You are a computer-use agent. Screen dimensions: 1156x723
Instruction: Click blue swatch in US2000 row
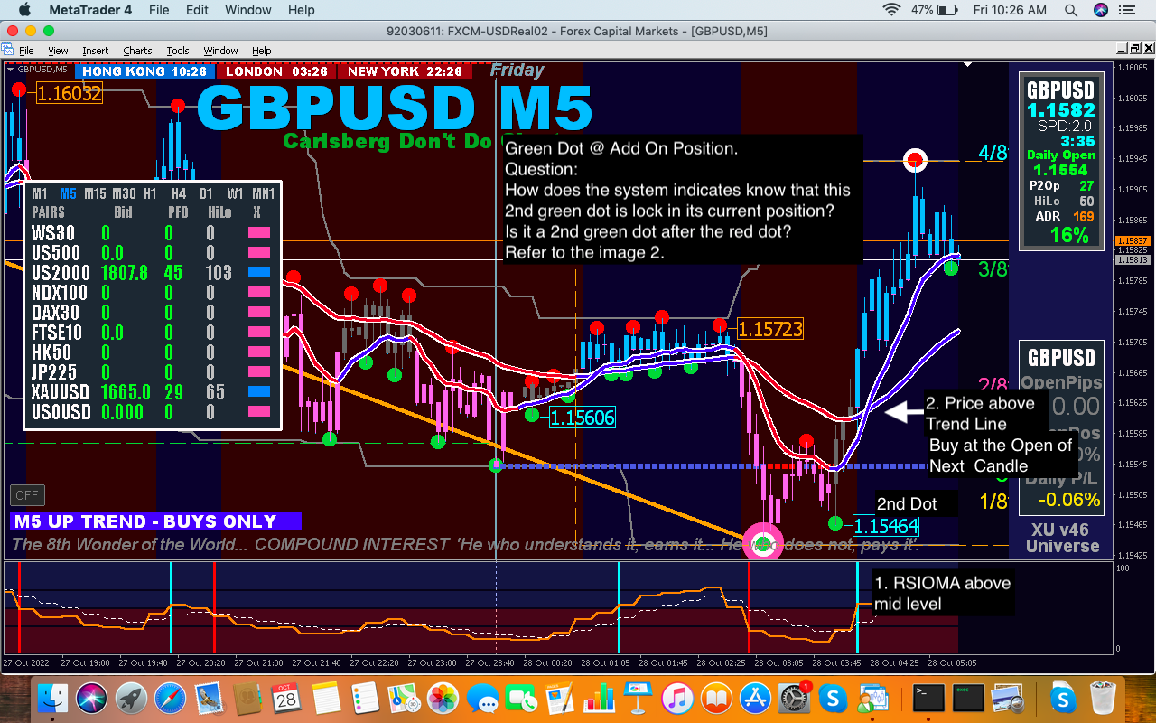tap(259, 273)
